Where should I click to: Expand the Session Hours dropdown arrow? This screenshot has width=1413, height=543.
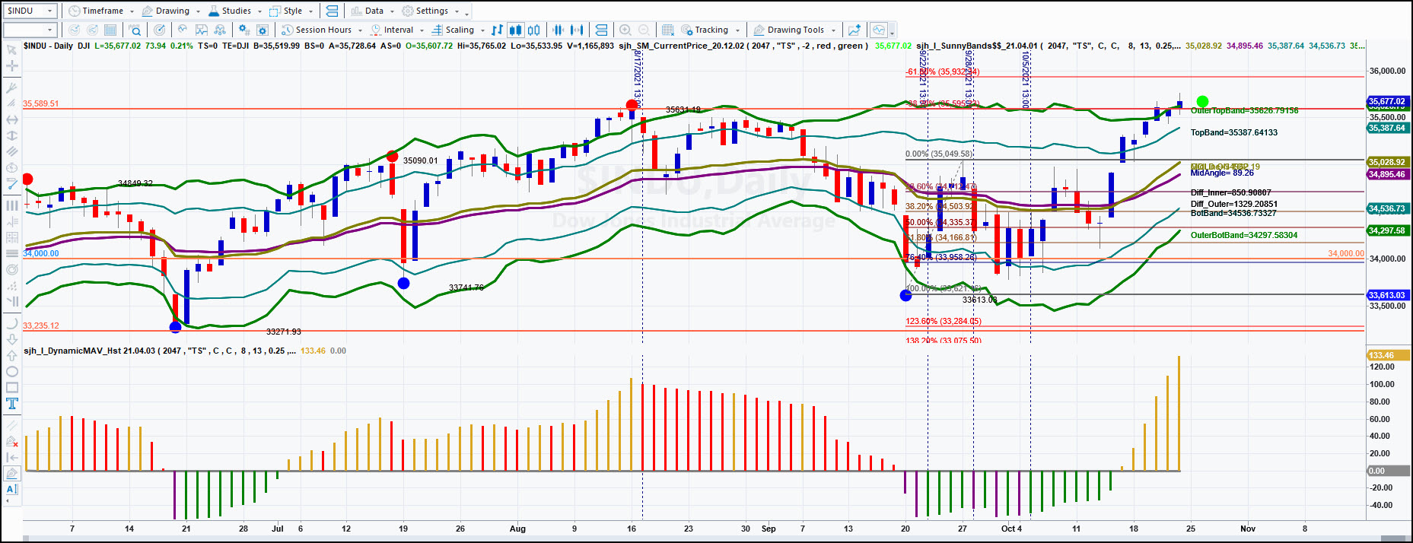[360, 30]
